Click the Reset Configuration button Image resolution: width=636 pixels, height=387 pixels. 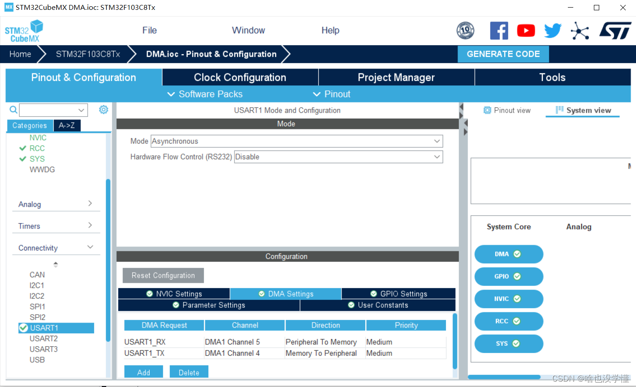pyautogui.click(x=163, y=276)
